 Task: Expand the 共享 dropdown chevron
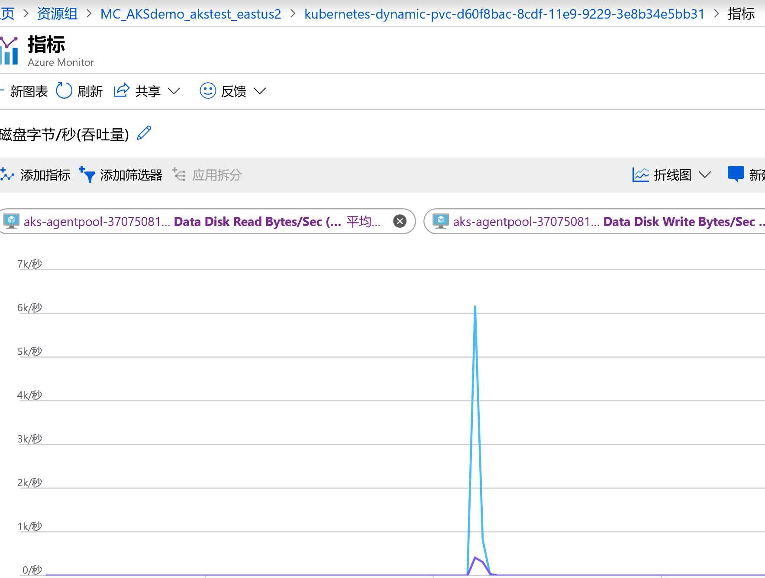click(x=174, y=91)
